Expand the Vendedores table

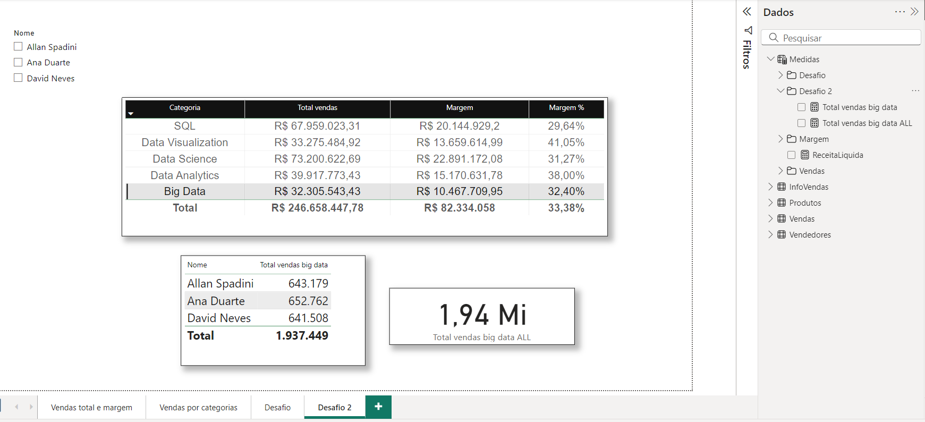click(770, 234)
